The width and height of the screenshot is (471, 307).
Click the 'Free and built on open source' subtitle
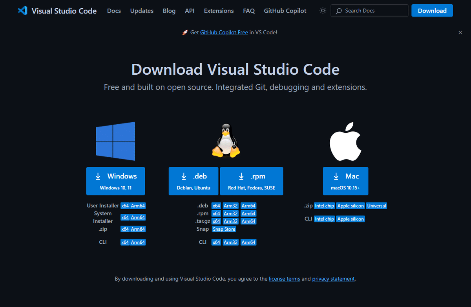point(235,87)
